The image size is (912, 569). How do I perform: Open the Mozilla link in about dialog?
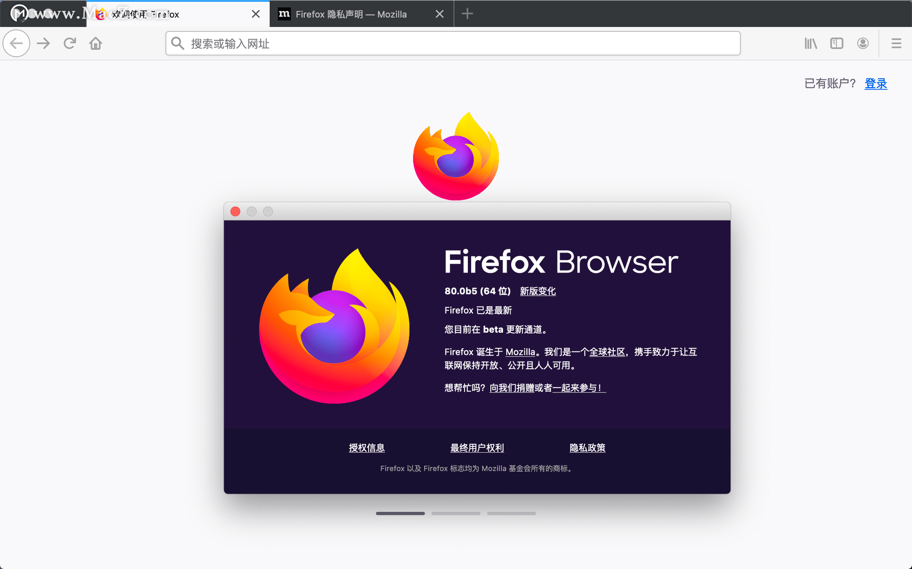pos(520,352)
